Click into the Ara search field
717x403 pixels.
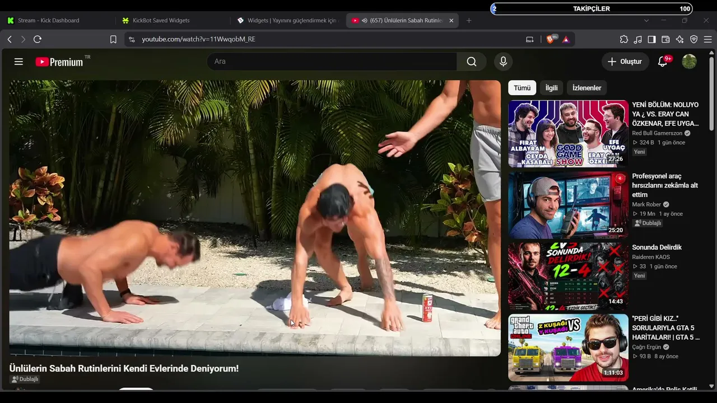point(332,62)
